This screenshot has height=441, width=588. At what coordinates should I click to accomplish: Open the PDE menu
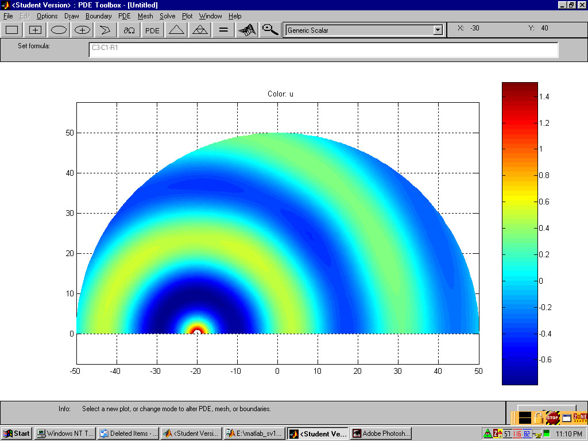click(124, 16)
